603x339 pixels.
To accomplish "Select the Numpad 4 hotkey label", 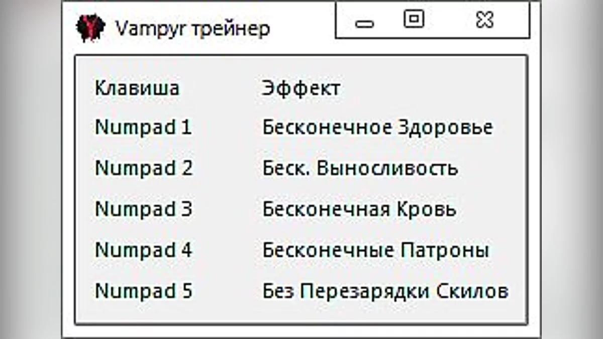I will pyautogui.click(x=143, y=250).
